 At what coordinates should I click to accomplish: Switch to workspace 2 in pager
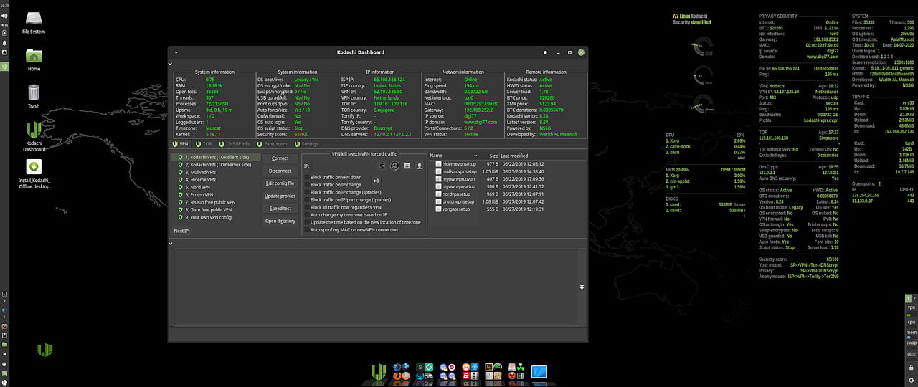pos(914,298)
